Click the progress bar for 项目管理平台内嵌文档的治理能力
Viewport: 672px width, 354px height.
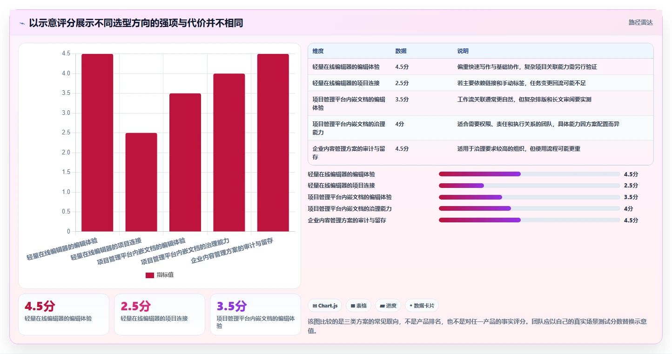(530, 208)
